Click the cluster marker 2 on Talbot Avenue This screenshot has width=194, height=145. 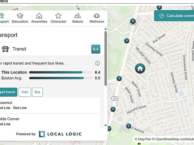(129, 126)
